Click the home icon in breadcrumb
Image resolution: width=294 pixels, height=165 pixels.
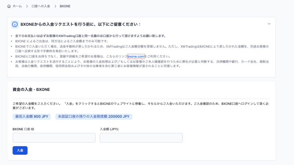click(x=9, y=6)
